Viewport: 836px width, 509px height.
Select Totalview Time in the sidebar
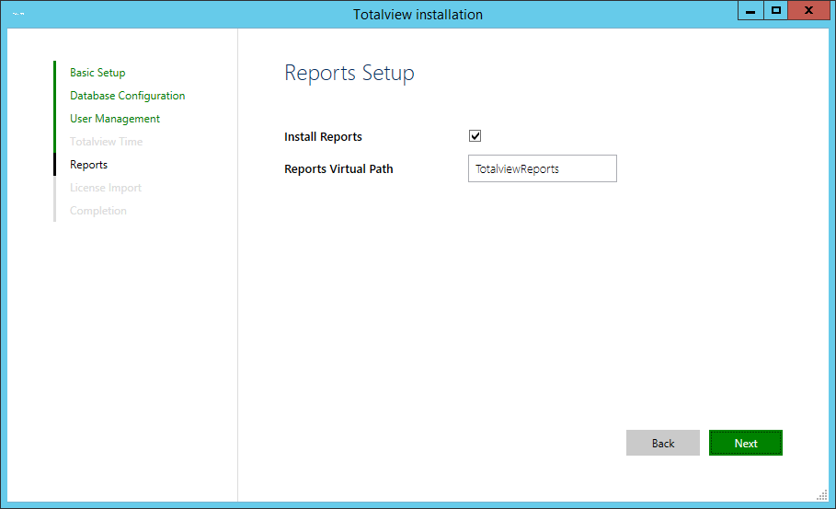pos(106,142)
